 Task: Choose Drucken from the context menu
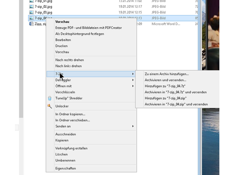[x=61, y=46]
